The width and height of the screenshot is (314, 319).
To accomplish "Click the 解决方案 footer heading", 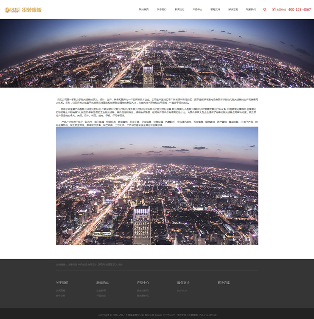I will point(224,282).
